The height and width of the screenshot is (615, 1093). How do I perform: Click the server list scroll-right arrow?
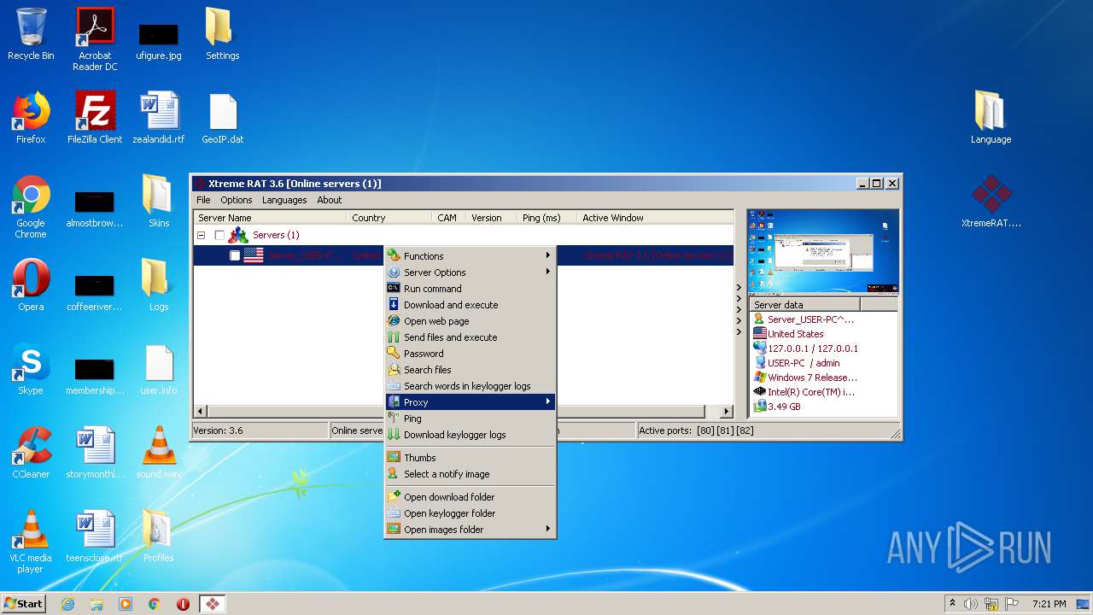pos(727,411)
